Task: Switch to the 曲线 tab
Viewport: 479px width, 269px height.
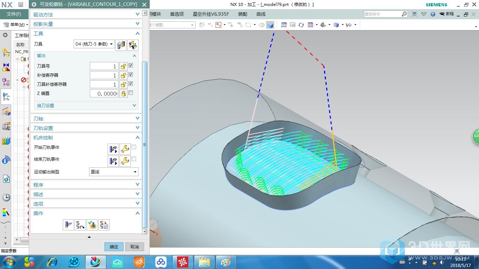Action: [x=261, y=14]
